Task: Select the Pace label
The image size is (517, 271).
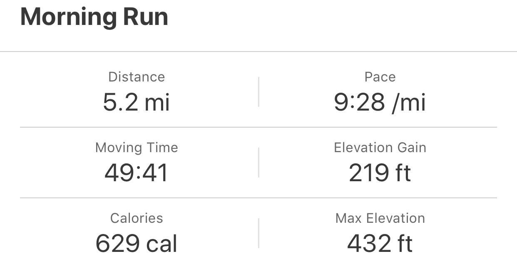Action: tap(380, 77)
